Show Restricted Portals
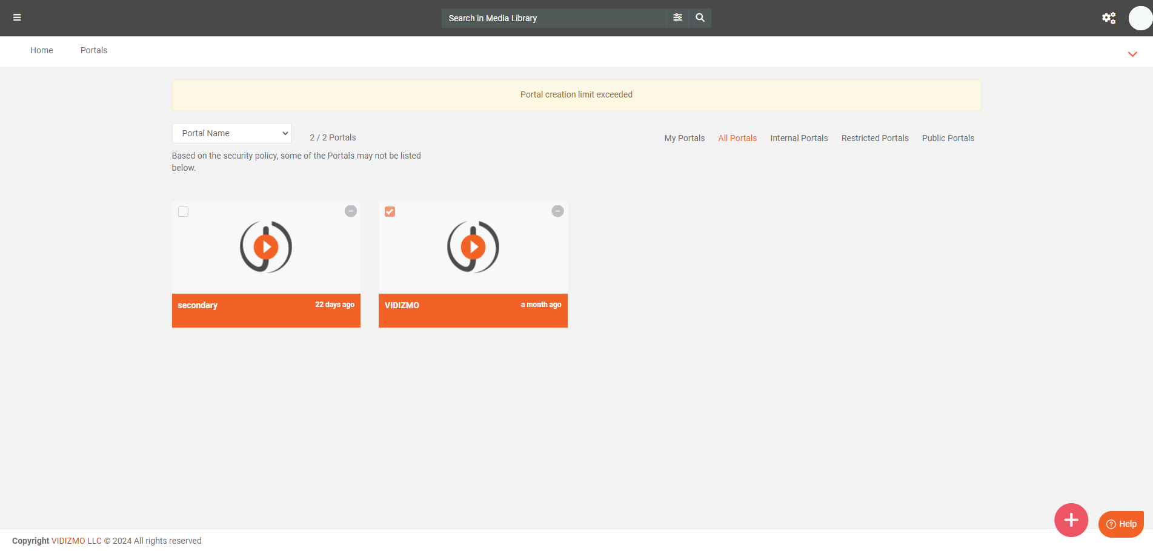Viewport: 1153px width, 551px height. pos(875,138)
